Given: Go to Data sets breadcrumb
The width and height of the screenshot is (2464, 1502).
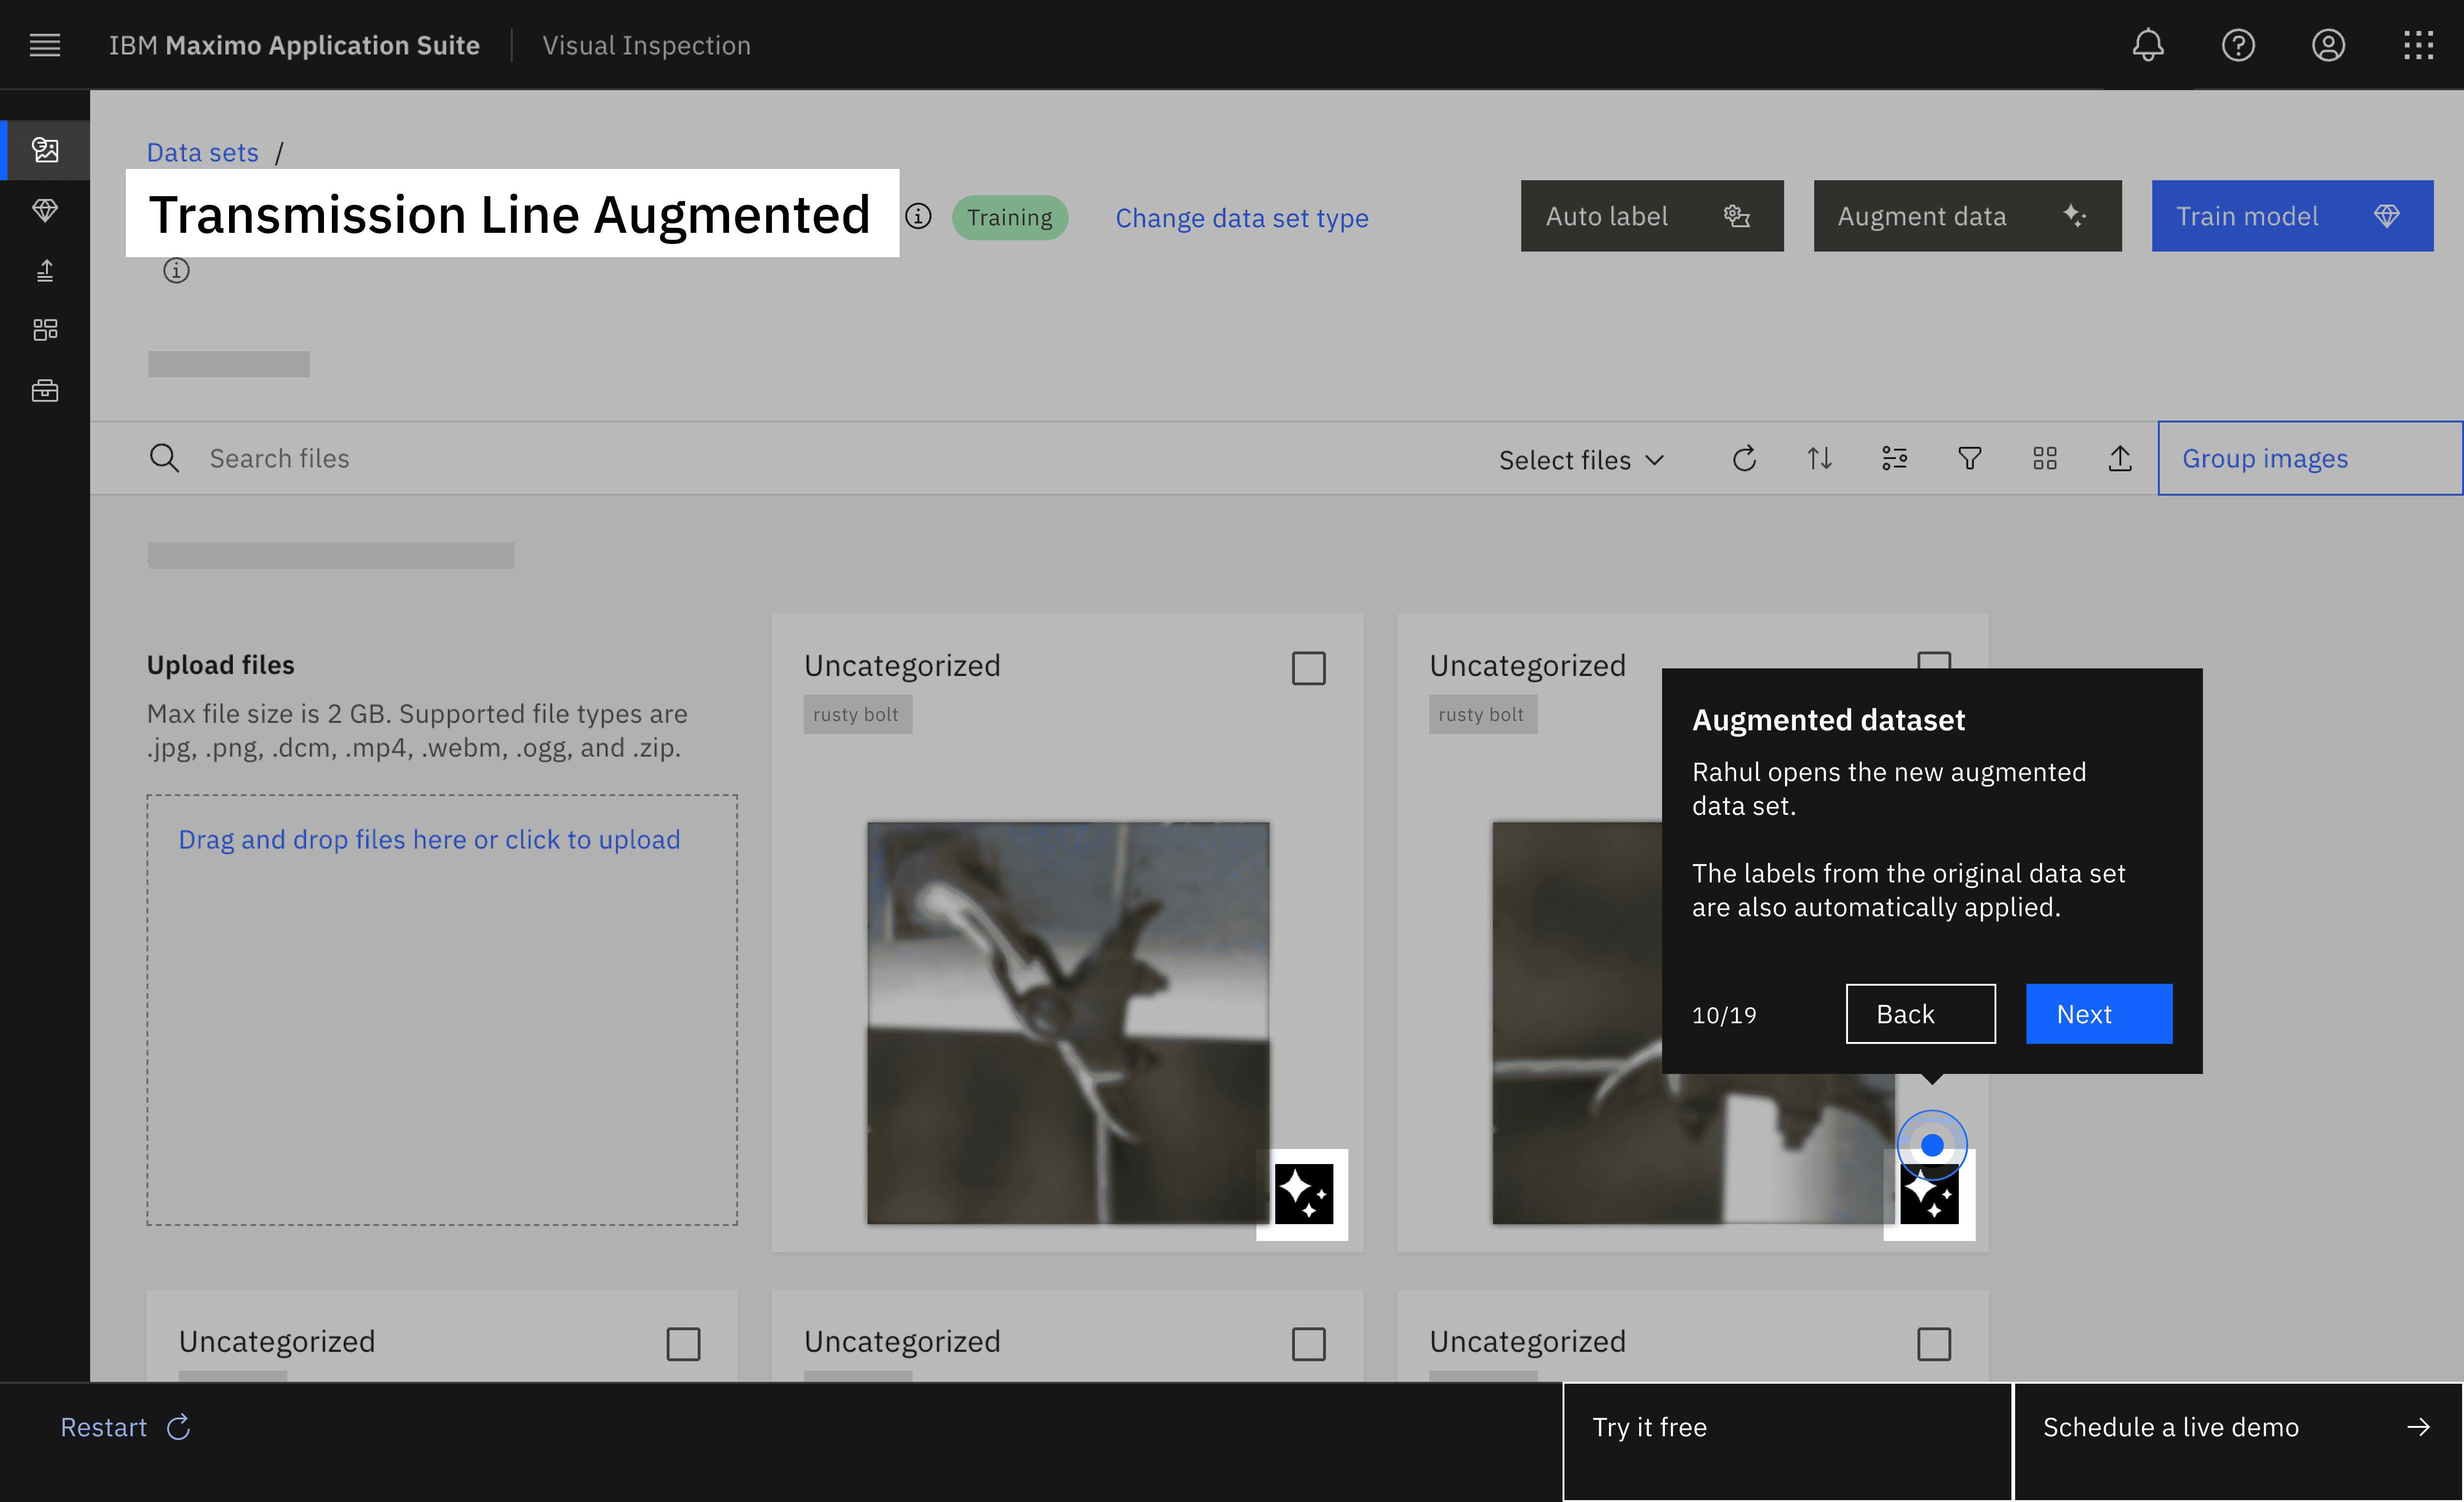Looking at the screenshot, I should click(x=202, y=152).
